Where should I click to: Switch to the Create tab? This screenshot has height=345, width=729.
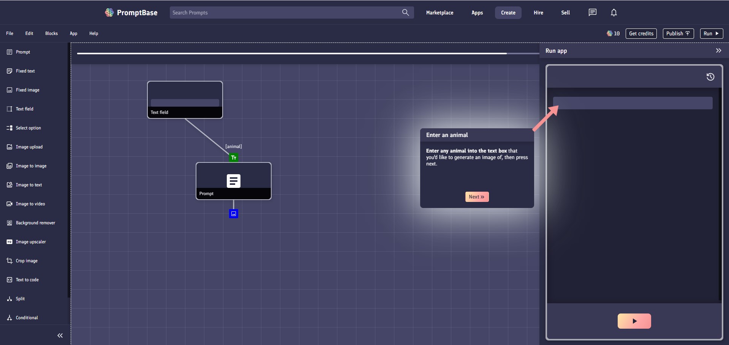click(x=508, y=13)
